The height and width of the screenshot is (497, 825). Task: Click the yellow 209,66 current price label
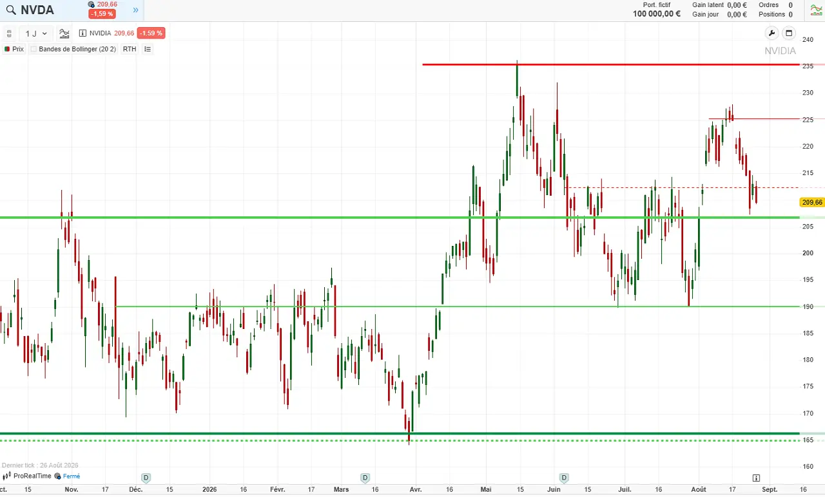(x=811, y=202)
